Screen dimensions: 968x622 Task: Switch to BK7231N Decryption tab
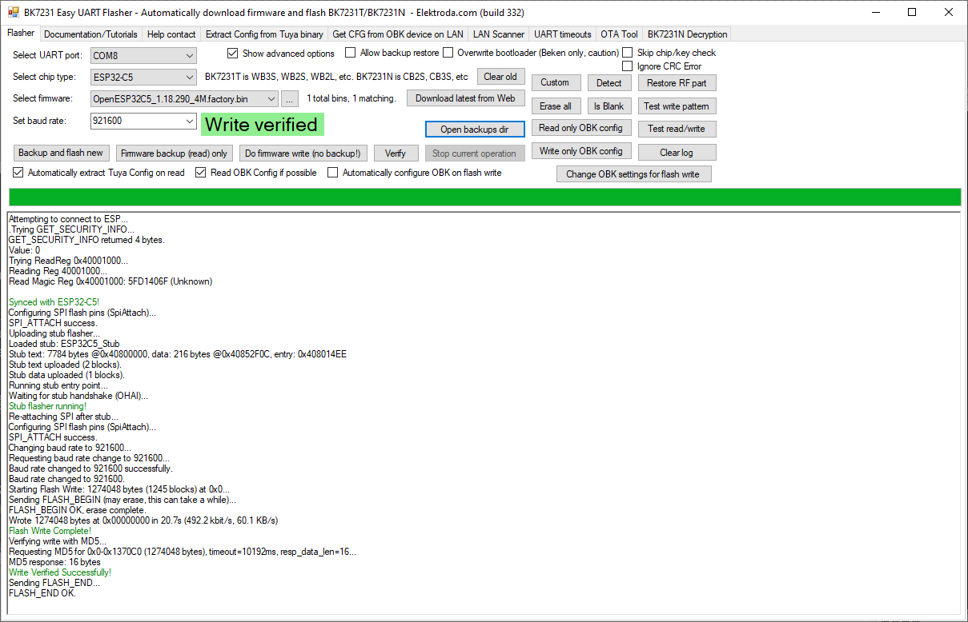688,34
